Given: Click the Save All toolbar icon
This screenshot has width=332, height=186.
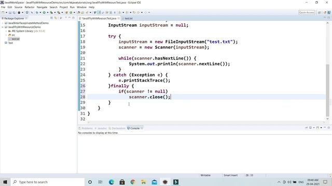Looking at the screenshot, I should click(x=14, y=12).
